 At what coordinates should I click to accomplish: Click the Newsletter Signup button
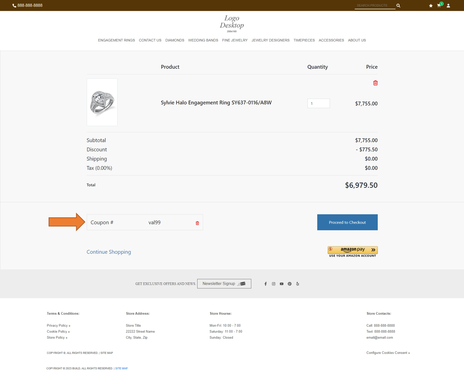pyautogui.click(x=224, y=284)
